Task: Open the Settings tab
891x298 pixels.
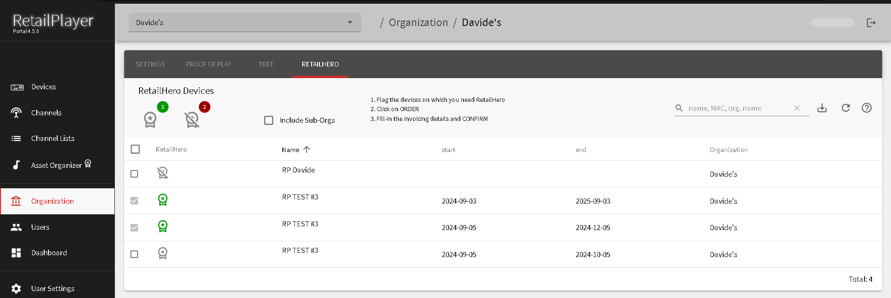Action: [150, 64]
